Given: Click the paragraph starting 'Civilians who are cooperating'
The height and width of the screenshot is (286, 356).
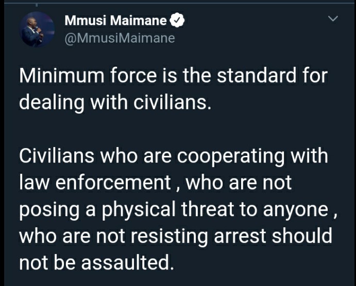Looking at the screenshot, I should pos(178,209).
